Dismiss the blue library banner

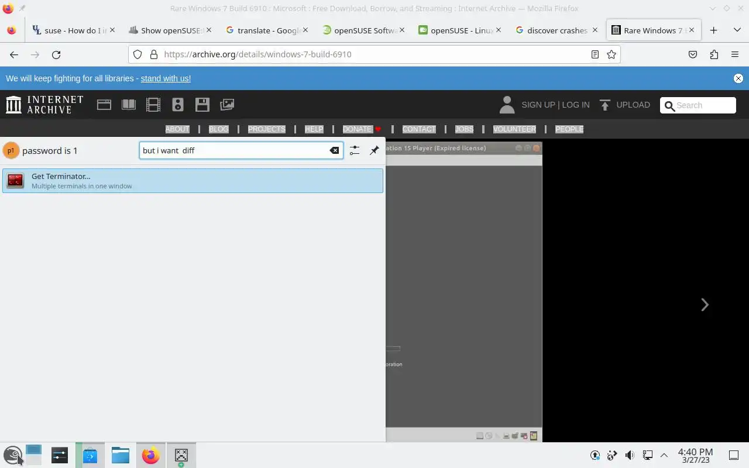(738, 78)
